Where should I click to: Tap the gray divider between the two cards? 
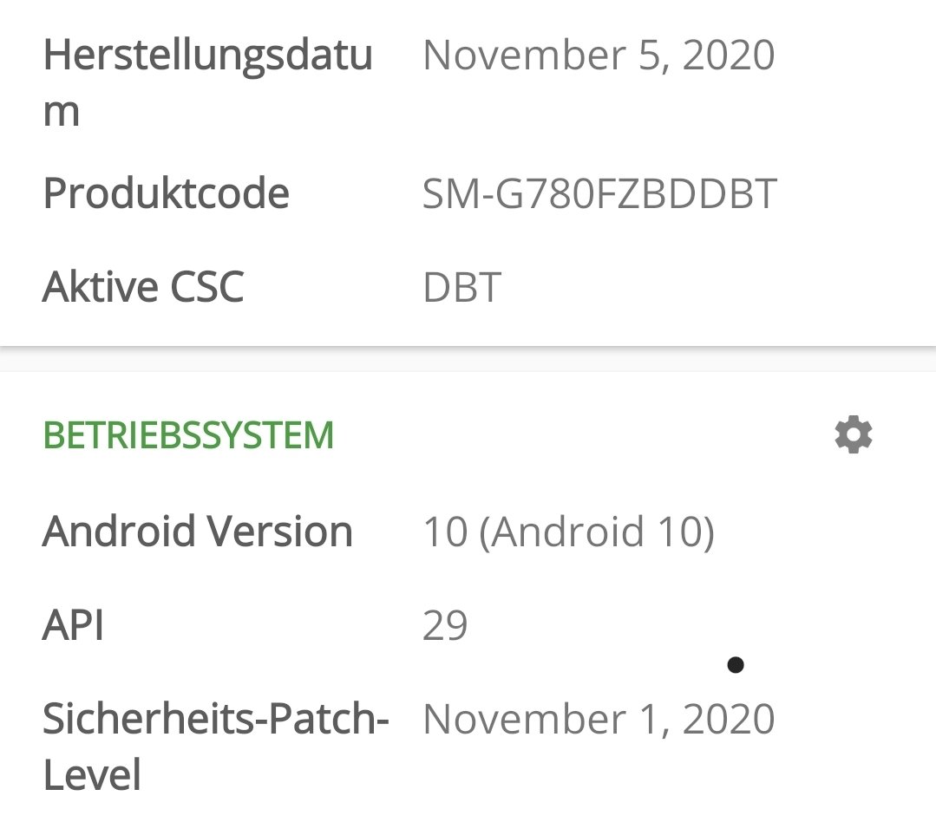(468, 359)
